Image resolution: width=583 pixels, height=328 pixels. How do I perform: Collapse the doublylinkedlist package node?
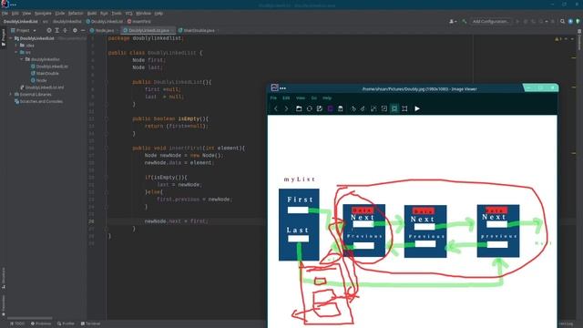tap(22, 59)
